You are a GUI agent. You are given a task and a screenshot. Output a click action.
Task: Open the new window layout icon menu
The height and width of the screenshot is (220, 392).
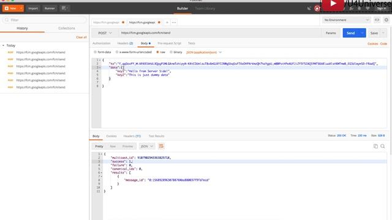pyautogui.click(x=65, y=8)
